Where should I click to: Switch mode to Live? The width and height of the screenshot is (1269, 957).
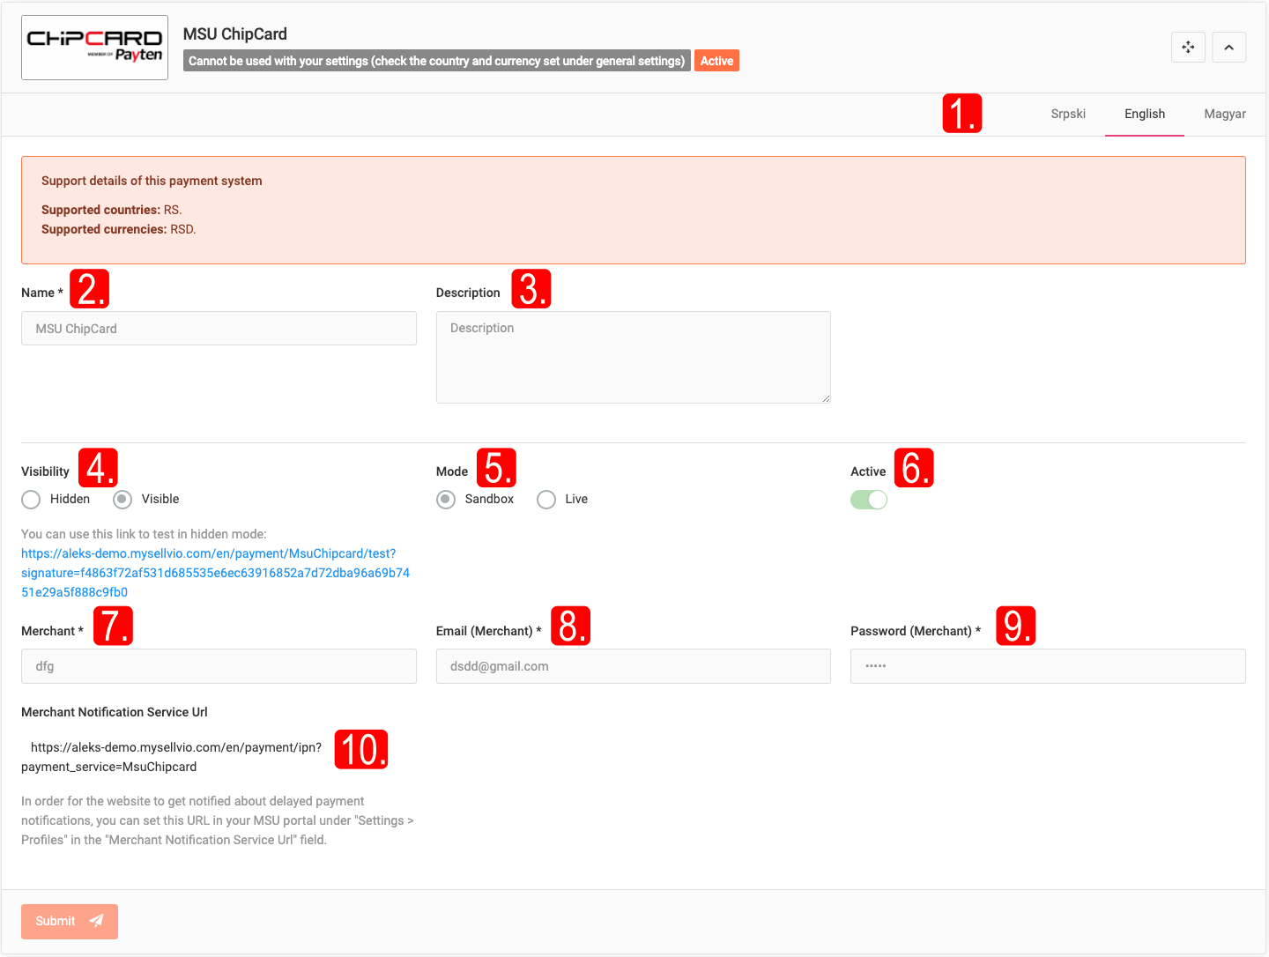point(546,500)
